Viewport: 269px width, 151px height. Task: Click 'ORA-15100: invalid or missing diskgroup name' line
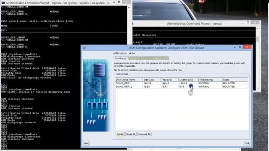pyautogui.click(x=36, y=92)
